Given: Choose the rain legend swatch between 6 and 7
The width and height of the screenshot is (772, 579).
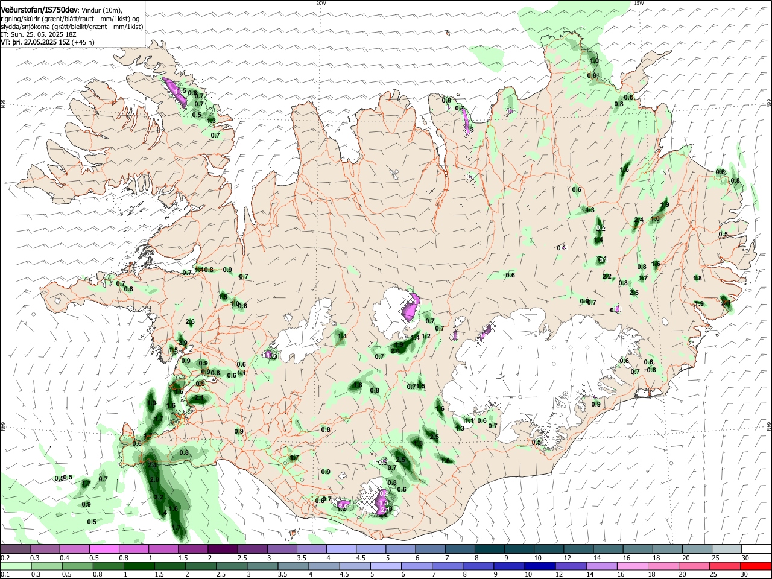Looking at the screenshot, I should (x=416, y=566).
